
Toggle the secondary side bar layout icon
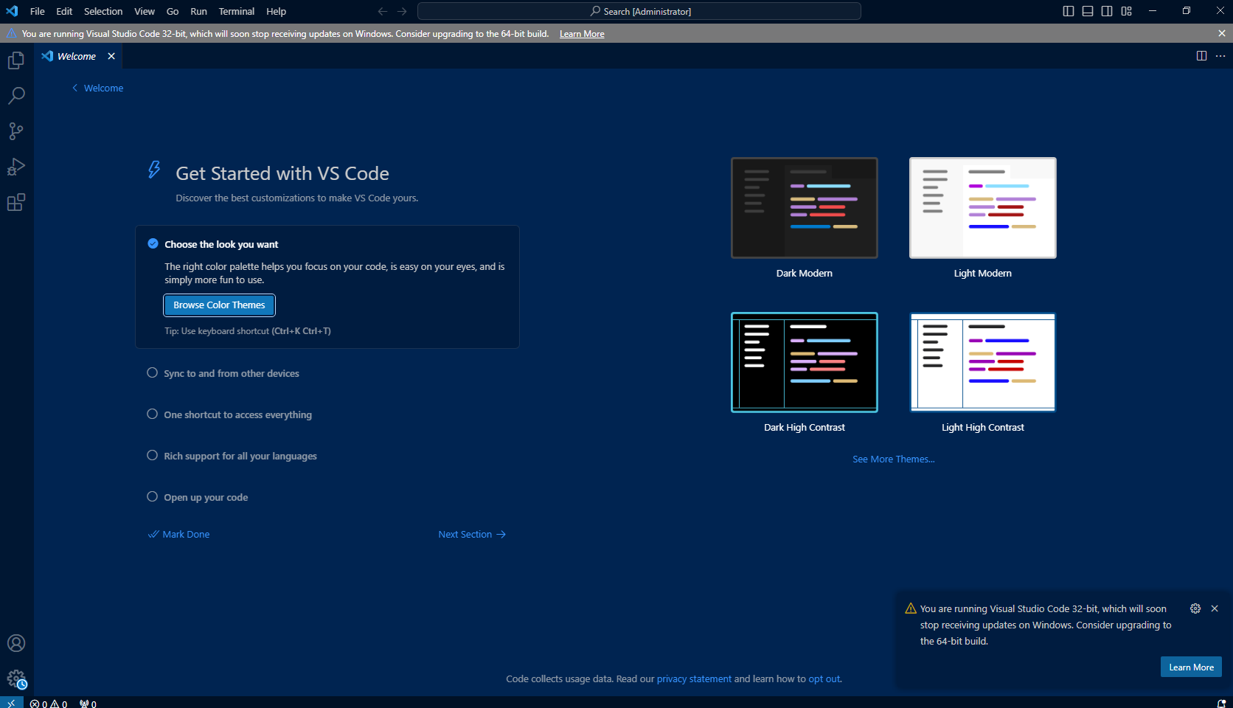coord(1107,11)
